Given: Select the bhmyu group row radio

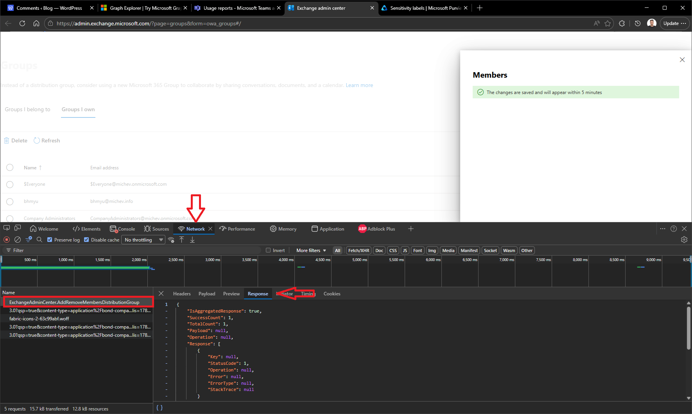Looking at the screenshot, I should [10, 201].
